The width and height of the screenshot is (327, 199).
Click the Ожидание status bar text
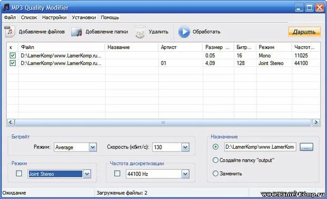coord(14,193)
